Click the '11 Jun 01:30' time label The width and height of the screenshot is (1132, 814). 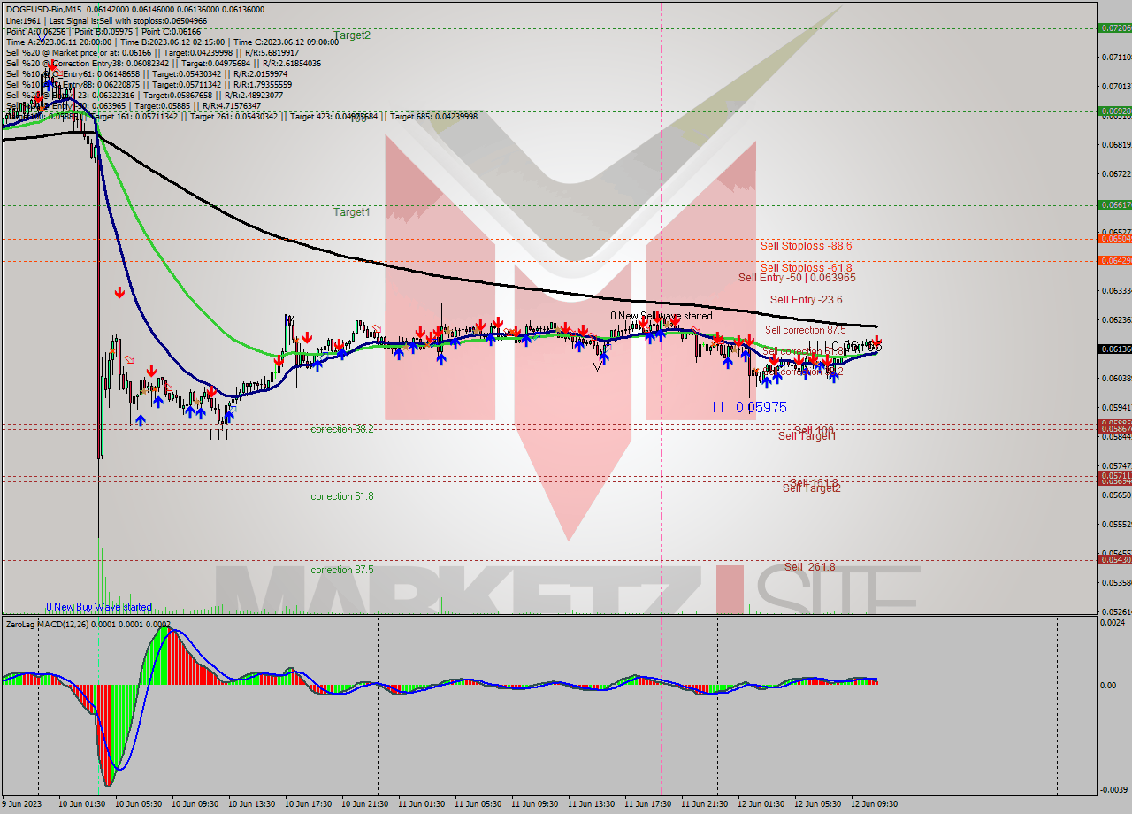pyautogui.click(x=421, y=804)
